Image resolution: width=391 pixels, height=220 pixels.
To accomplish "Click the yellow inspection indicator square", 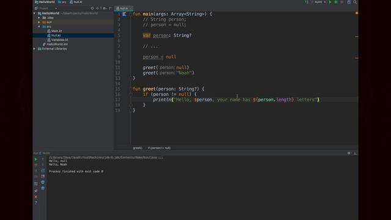I will [x=357, y=13].
